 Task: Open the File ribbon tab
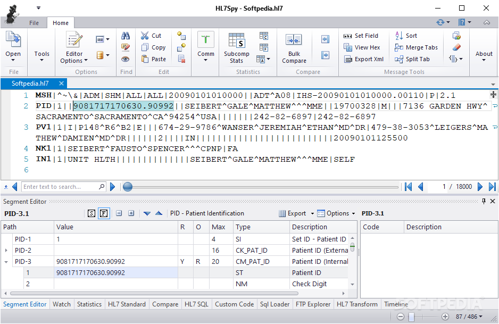34,23
